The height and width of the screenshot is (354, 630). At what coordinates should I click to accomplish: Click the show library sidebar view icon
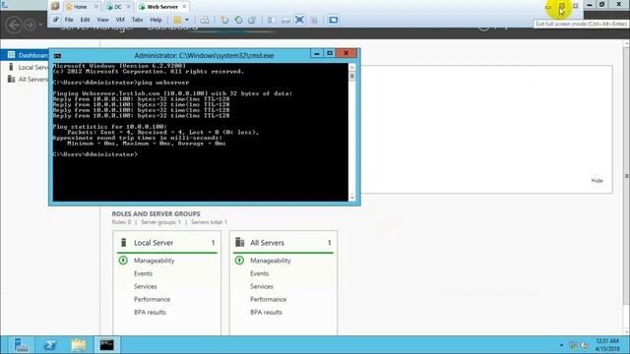click(x=272, y=20)
